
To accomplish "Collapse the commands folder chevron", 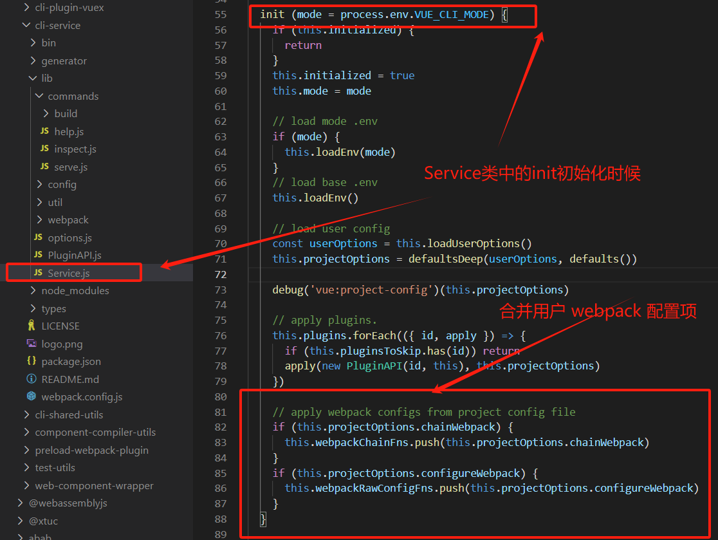I will [39, 96].
